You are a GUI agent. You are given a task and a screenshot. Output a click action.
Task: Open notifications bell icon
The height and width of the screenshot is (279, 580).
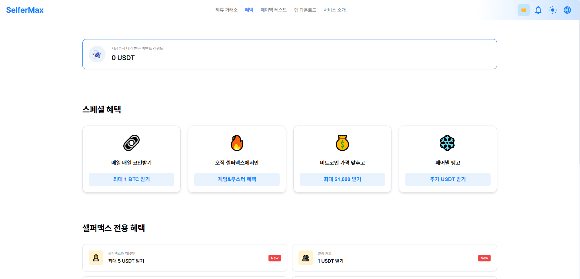(x=538, y=10)
